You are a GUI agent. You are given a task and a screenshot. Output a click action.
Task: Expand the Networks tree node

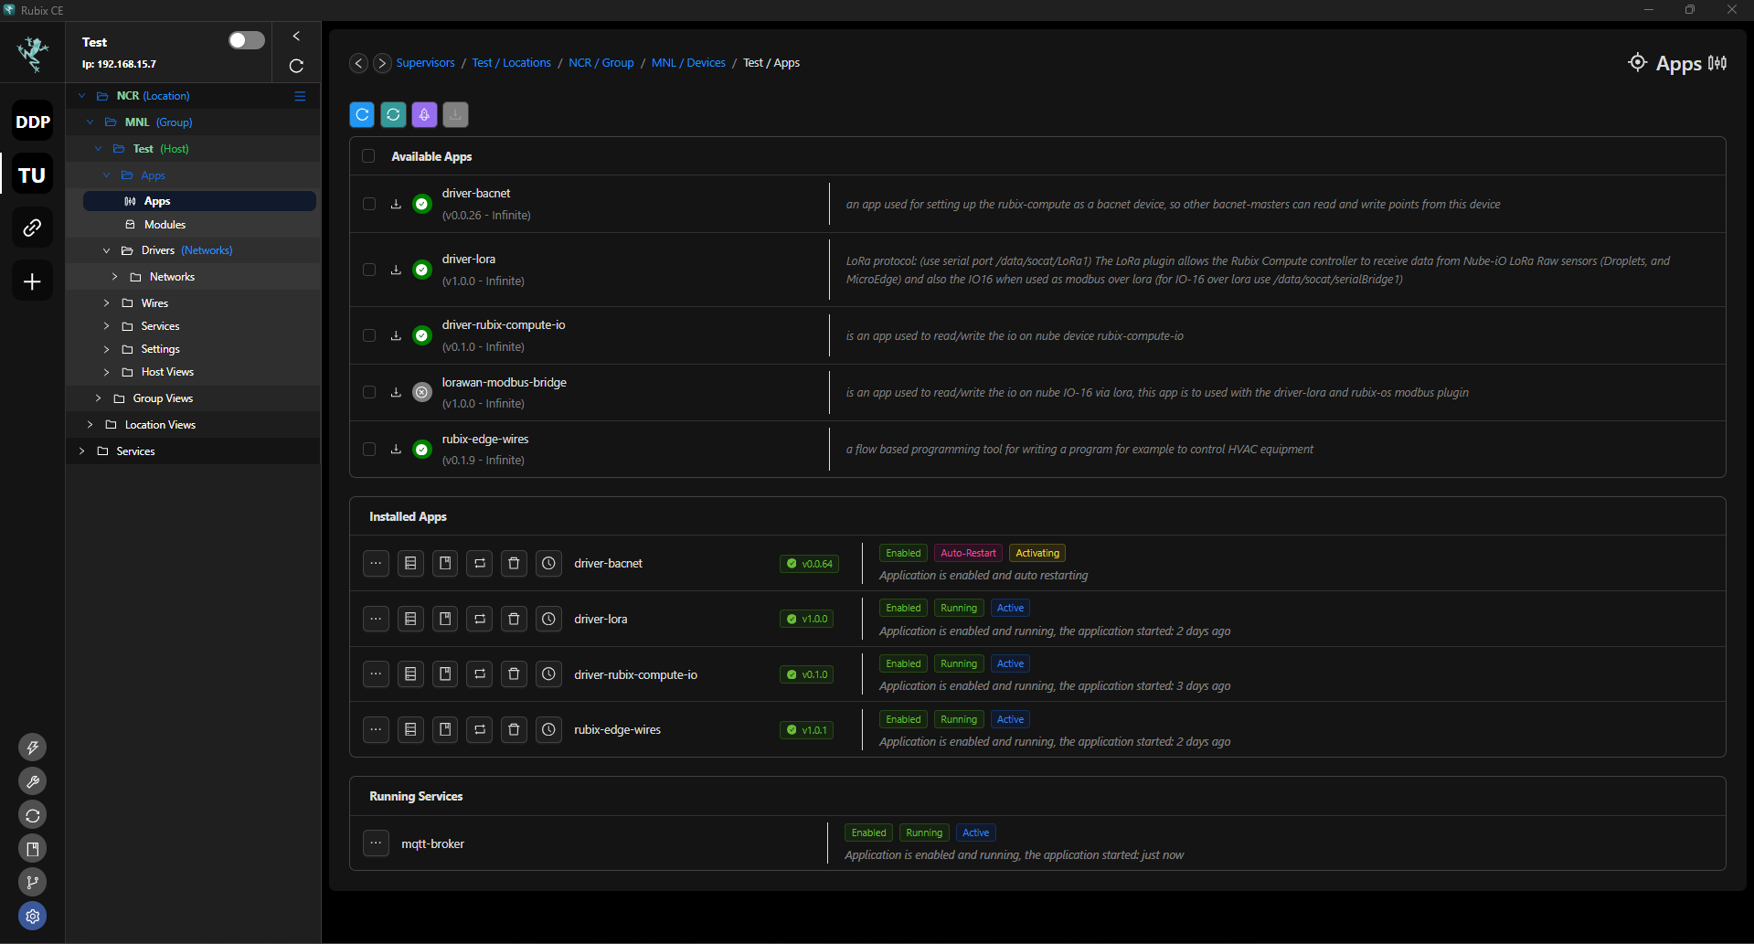[114, 277]
